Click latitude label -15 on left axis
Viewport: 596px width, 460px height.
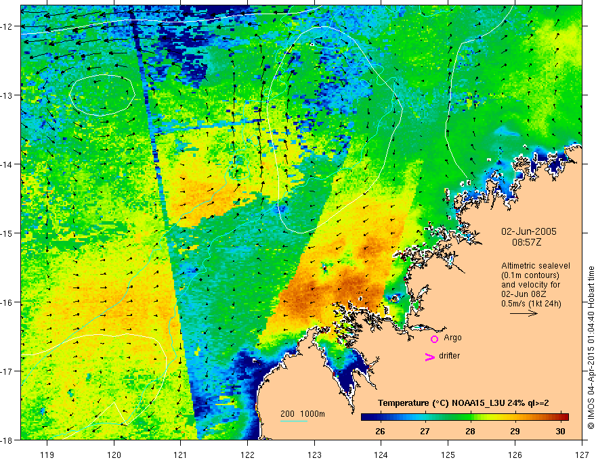(7, 233)
